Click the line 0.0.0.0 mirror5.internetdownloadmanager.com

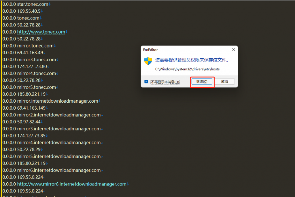click(x=51, y=156)
